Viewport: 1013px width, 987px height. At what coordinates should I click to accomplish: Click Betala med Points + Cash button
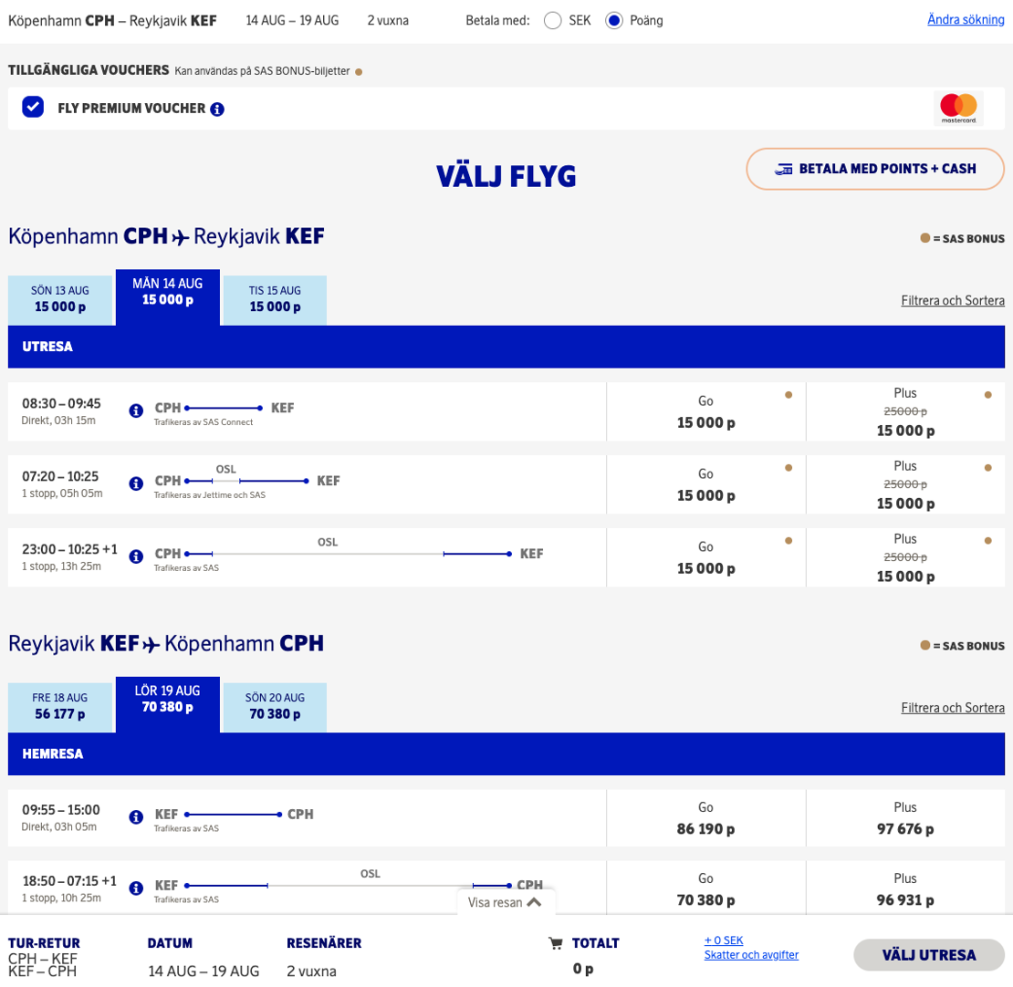875,170
